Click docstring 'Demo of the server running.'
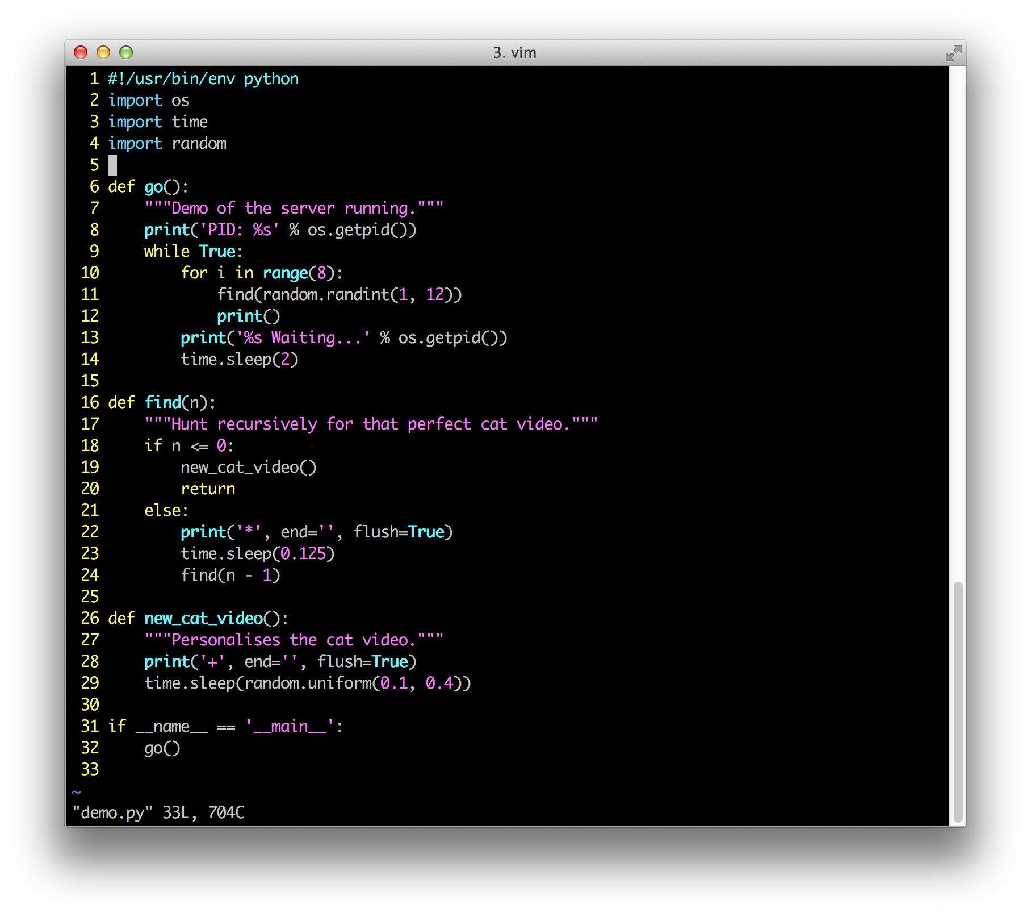Screen dimensions: 1031x917 (294, 209)
